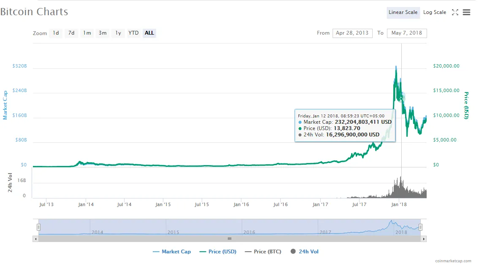Image resolution: width=495 pixels, height=269 pixels.
Task: Click the Jan '18 x-axis label
Action: (x=399, y=204)
